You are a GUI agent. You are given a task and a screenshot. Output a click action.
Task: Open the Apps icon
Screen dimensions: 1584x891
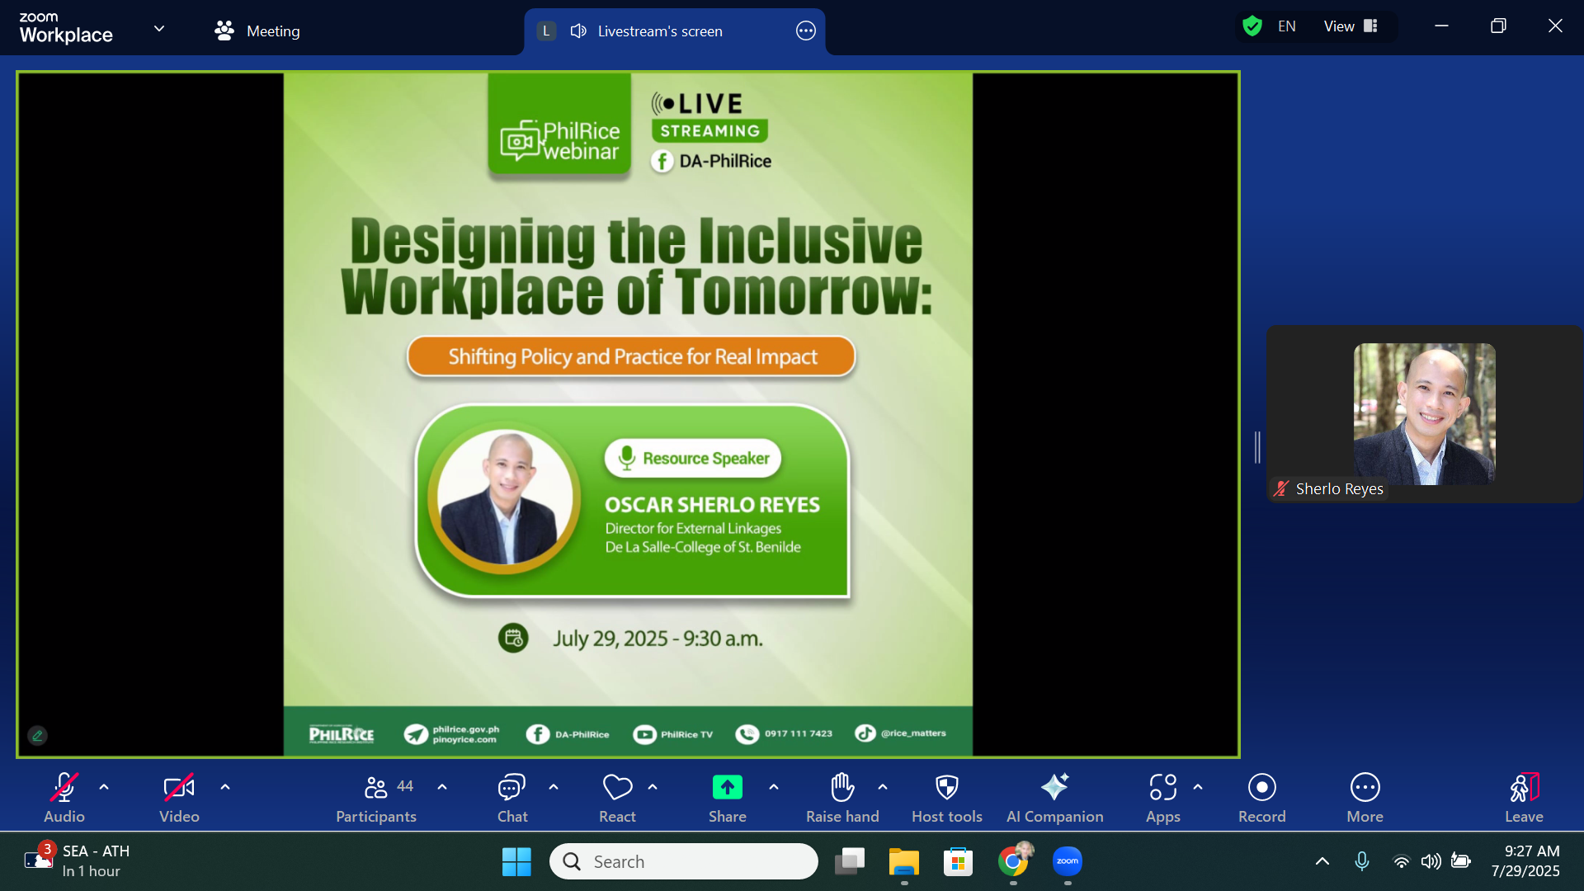coord(1162,788)
